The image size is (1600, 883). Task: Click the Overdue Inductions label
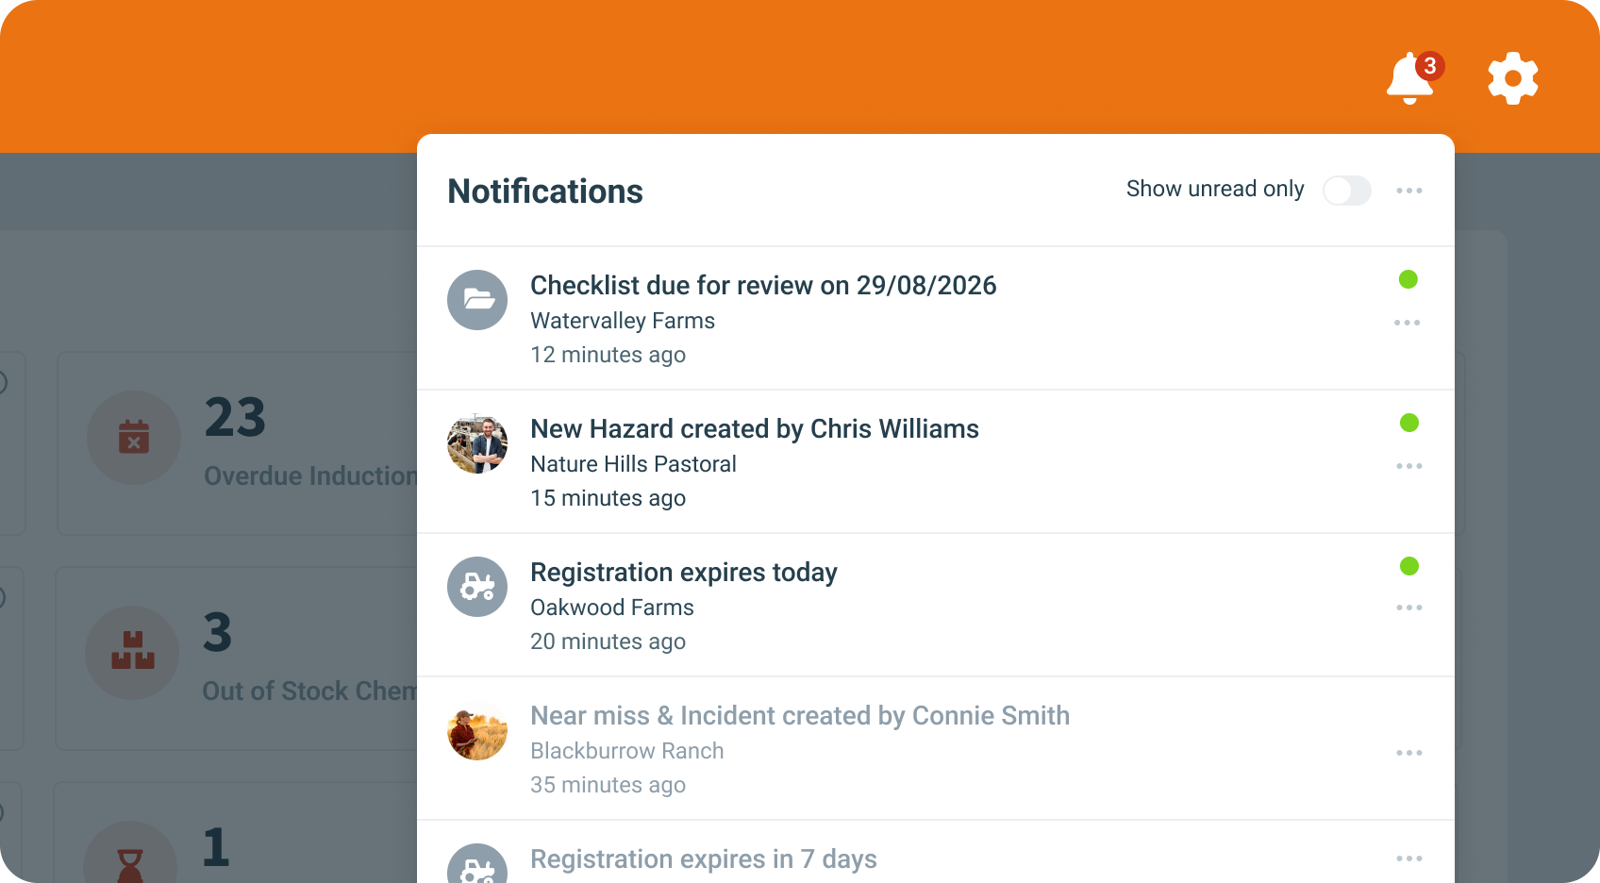[x=310, y=475]
